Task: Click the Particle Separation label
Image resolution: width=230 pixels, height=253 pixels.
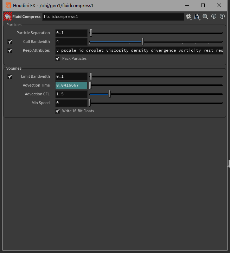Action: [x=33, y=33]
